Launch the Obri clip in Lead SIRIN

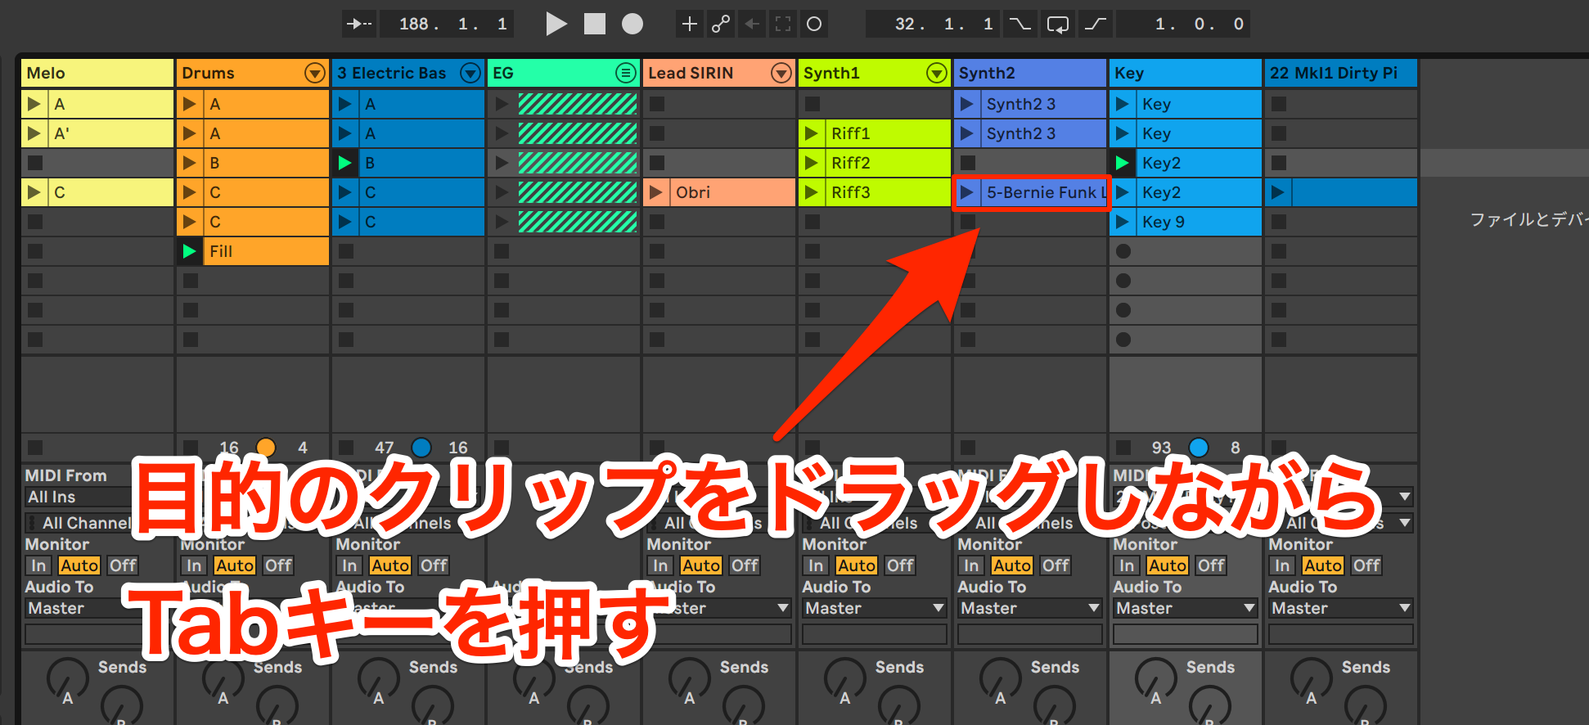pos(655,192)
